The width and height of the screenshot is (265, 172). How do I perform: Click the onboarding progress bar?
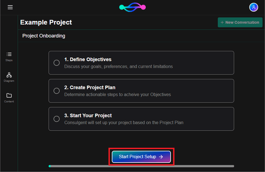[x=141, y=166]
